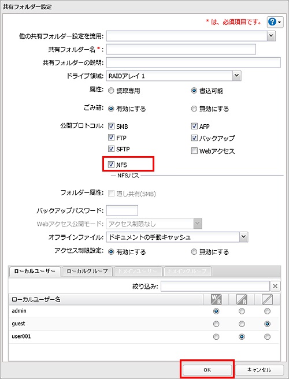289x379 pixels.
Task: Set guest to read-only access radio
Action: 242,324
